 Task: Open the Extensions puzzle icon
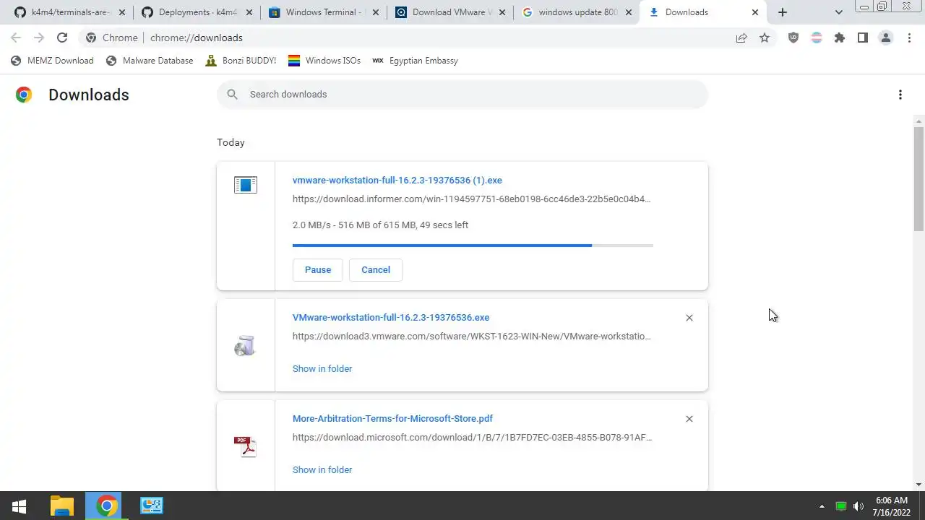point(840,38)
